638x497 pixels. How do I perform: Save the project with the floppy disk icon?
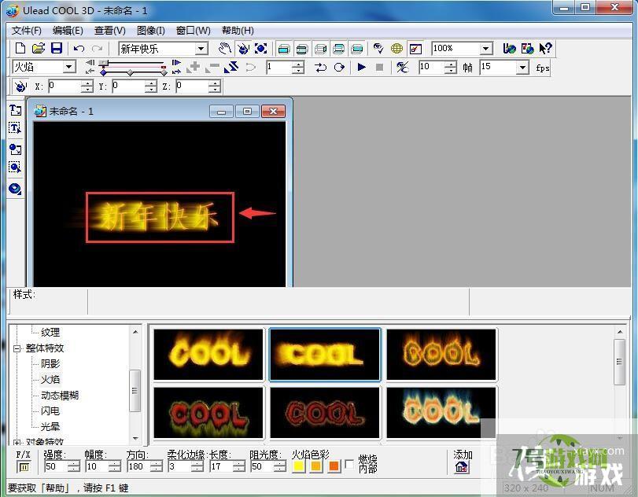pos(56,49)
